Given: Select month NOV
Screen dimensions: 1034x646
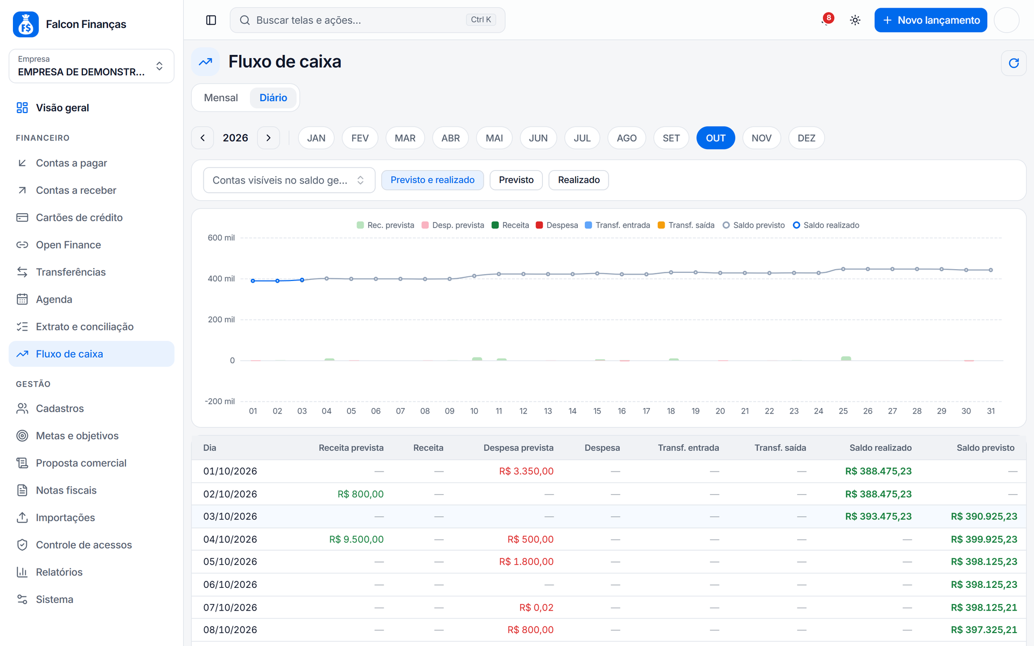Looking at the screenshot, I should (761, 138).
